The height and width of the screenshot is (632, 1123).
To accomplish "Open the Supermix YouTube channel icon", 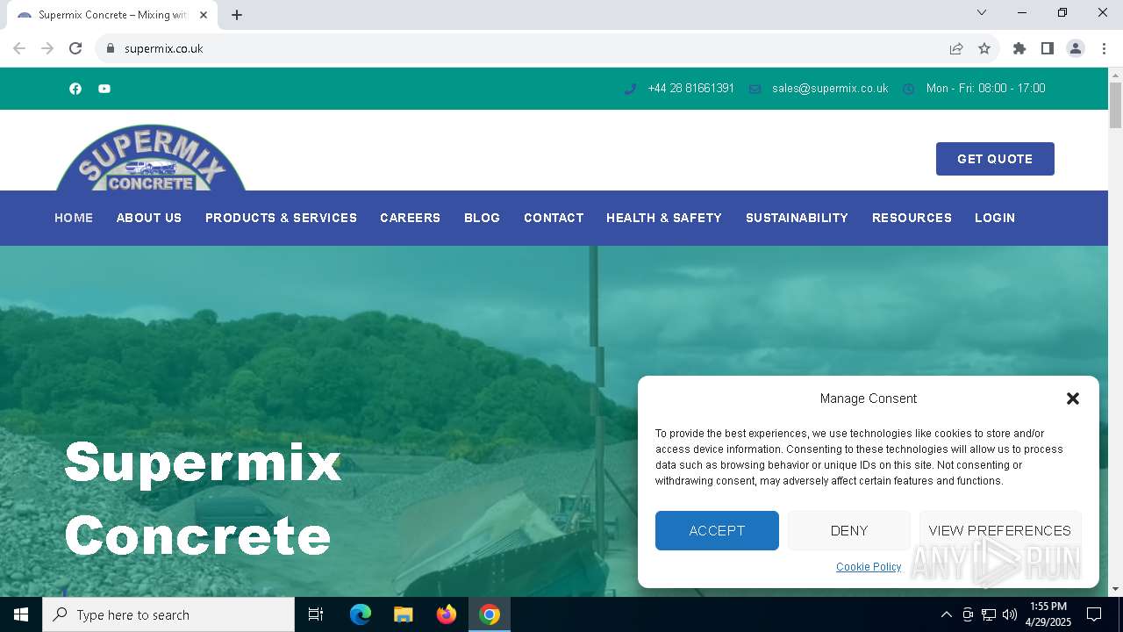I will 104,89.
